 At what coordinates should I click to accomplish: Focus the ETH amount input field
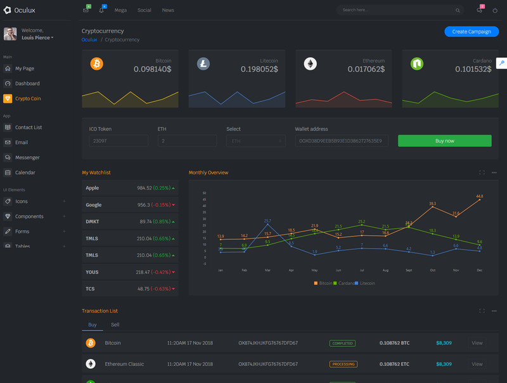[187, 141]
